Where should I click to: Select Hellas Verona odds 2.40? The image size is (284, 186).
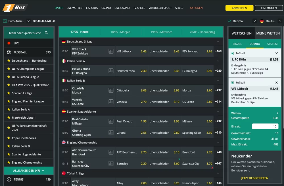[x=131, y=71]
